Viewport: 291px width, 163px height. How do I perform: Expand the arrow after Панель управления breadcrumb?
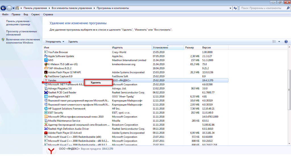click(49, 8)
